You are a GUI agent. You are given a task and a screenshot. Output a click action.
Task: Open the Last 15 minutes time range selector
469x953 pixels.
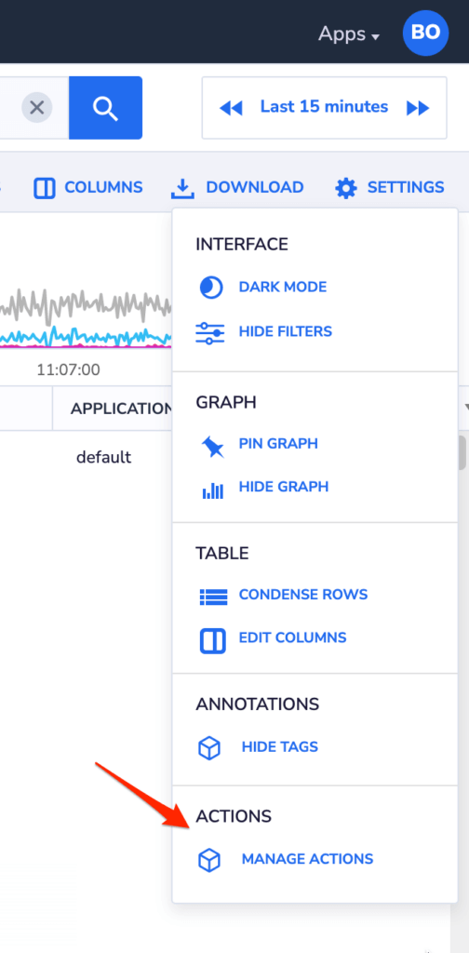[325, 107]
